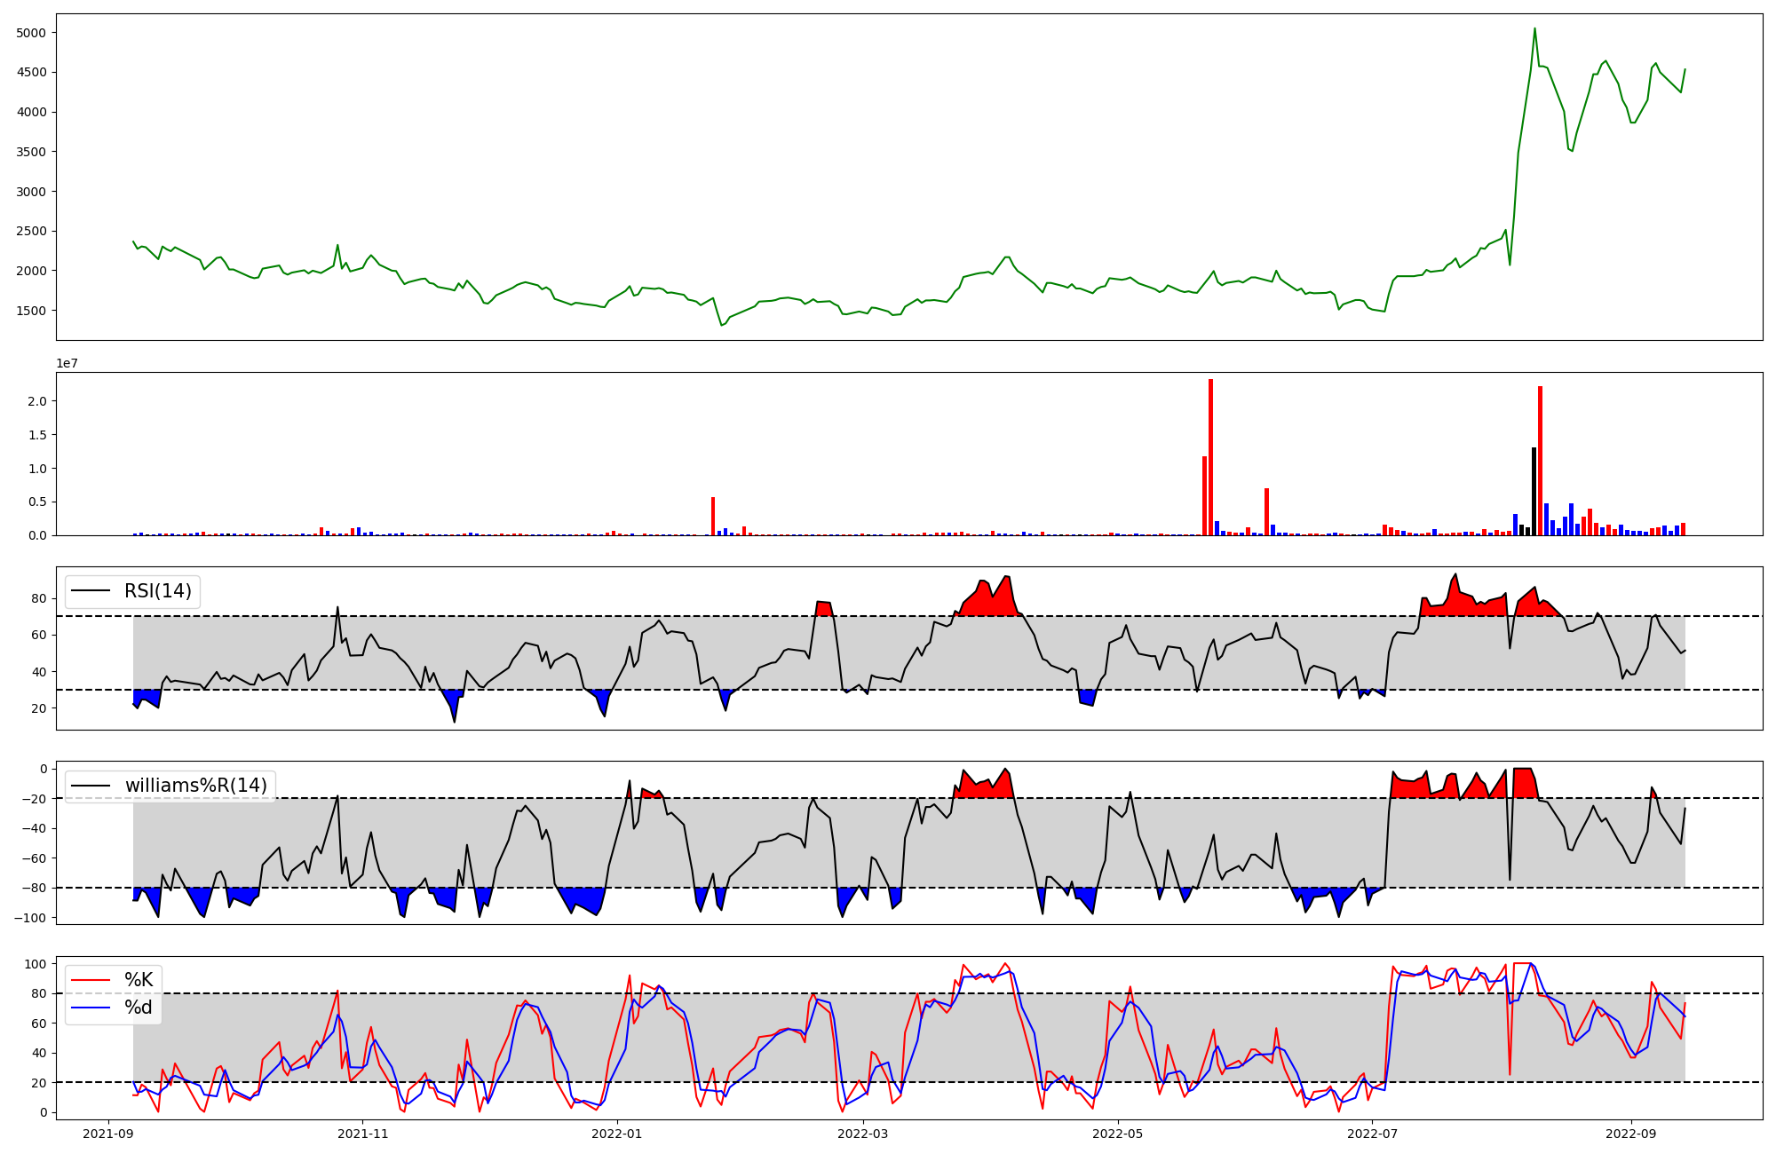Click the 1500 price axis tick label

click(31, 311)
